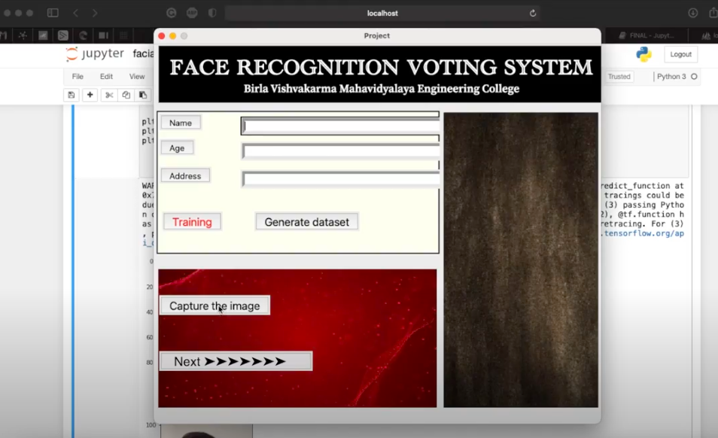Click the notebook title text 'facia'

pos(143,54)
